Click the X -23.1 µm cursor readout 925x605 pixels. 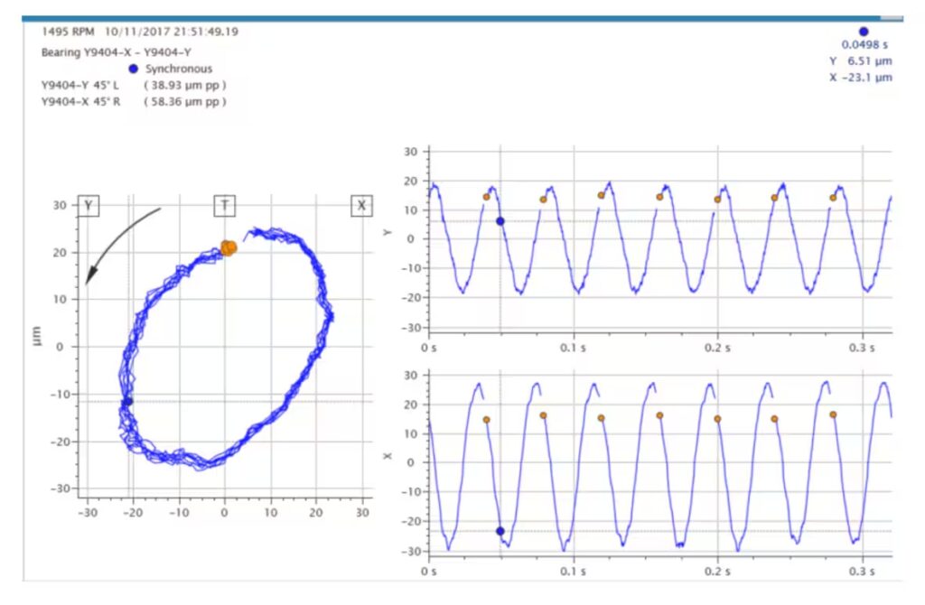[860, 78]
